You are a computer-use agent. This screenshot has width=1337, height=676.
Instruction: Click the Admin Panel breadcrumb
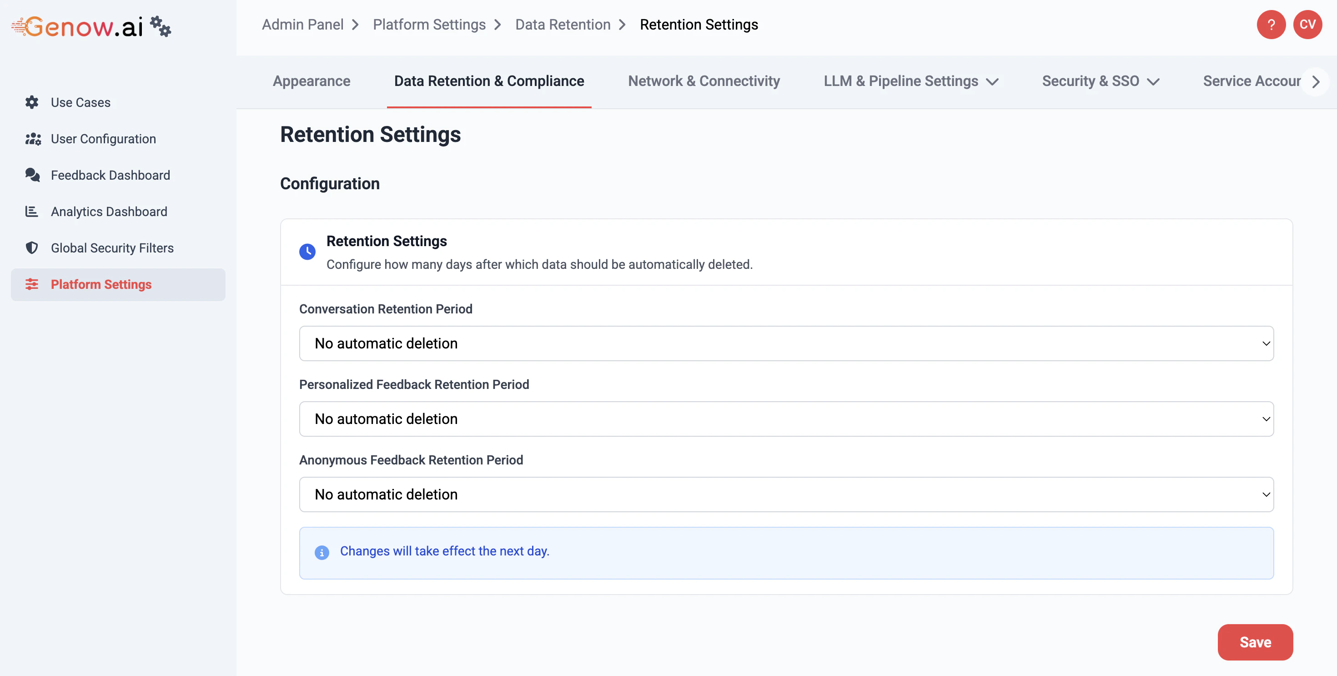302,25
